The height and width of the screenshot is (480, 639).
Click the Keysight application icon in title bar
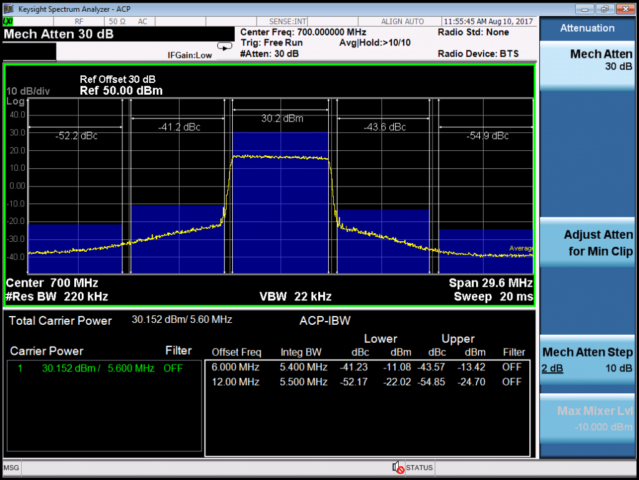click(8, 9)
